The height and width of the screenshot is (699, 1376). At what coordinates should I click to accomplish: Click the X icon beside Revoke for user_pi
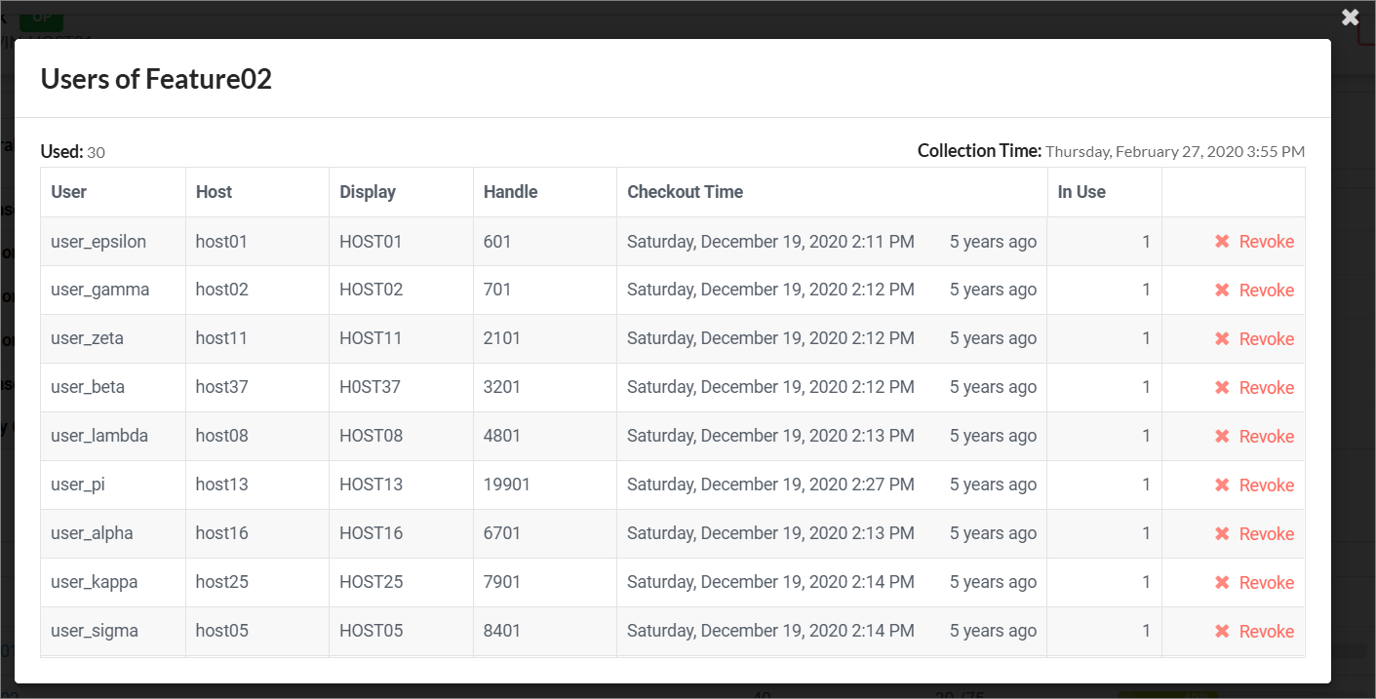pos(1222,485)
